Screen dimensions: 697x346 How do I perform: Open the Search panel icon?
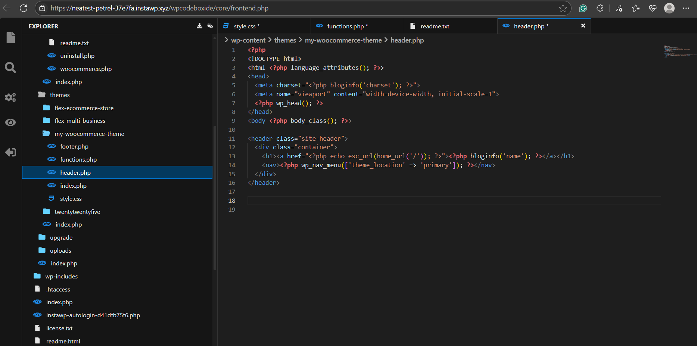coord(10,68)
